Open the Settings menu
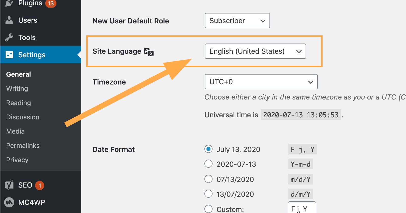The image size is (406, 213). click(x=41, y=55)
